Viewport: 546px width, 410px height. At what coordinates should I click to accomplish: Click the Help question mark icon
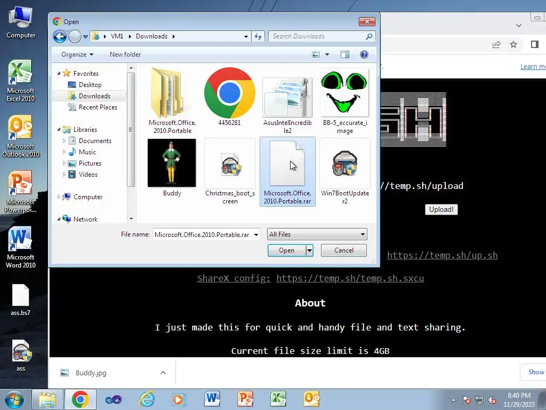coord(364,54)
